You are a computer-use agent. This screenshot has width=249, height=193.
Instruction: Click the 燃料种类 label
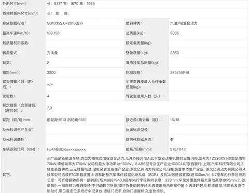(134, 23)
